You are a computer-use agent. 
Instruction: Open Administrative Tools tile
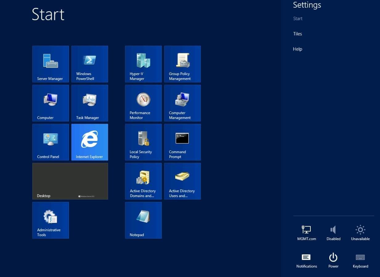pos(51,220)
